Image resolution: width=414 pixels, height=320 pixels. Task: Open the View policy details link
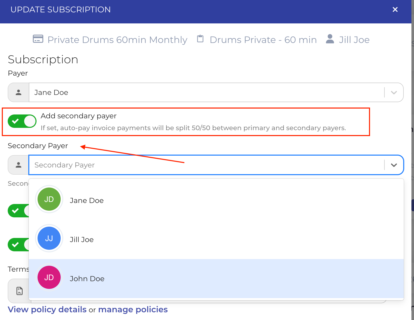point(47,309)
